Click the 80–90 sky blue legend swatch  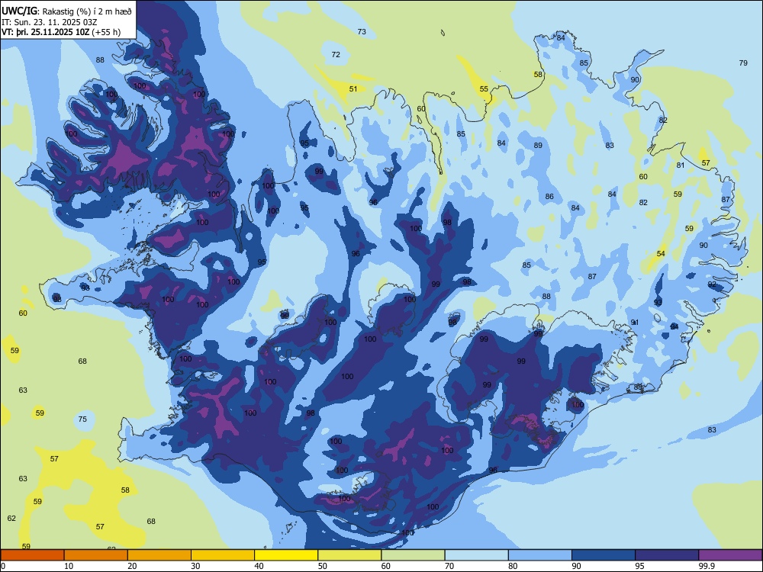click(540, 555)
